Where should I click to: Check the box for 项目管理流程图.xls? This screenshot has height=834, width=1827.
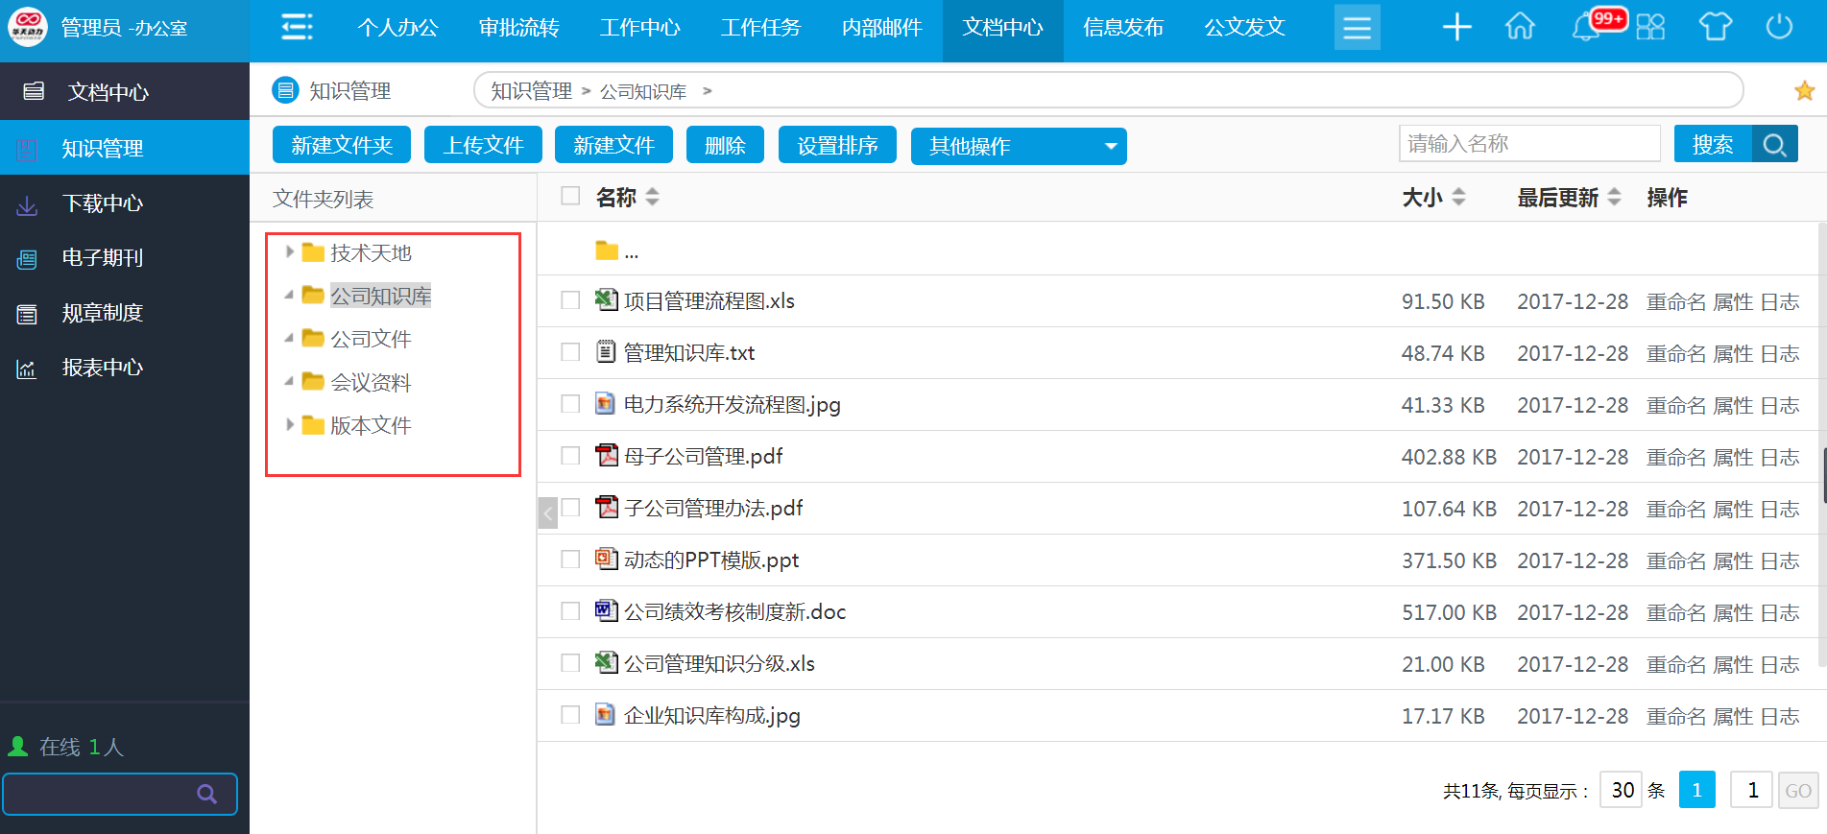570,300
